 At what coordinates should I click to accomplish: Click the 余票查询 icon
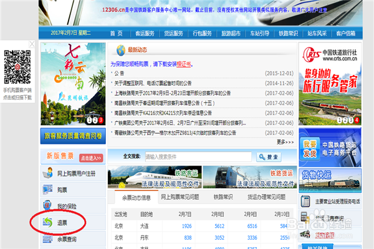[x=48, y=239]
